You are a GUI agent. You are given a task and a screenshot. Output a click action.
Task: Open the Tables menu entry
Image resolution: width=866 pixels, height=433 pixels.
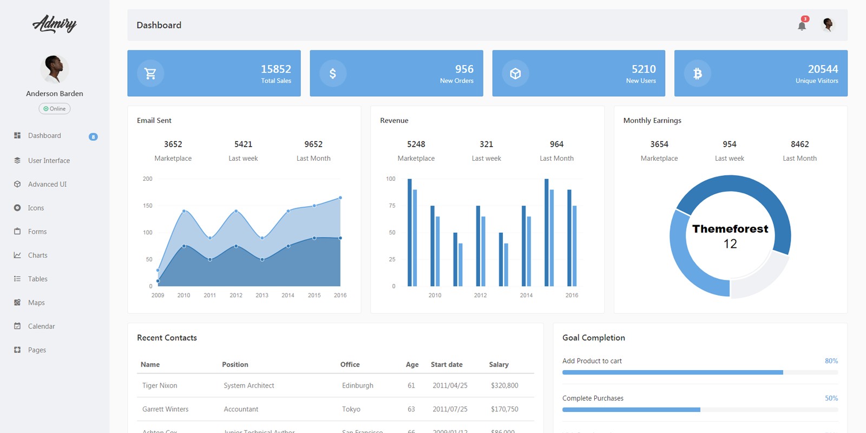[x=38, y=279]
